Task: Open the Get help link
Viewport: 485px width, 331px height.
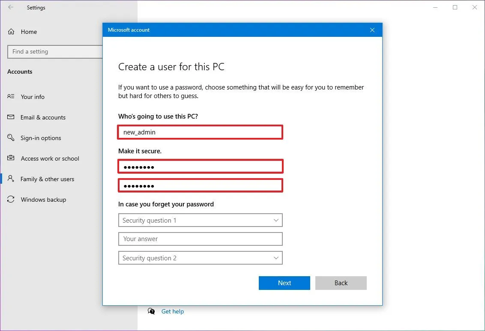Action: click(x=173, y=311)
